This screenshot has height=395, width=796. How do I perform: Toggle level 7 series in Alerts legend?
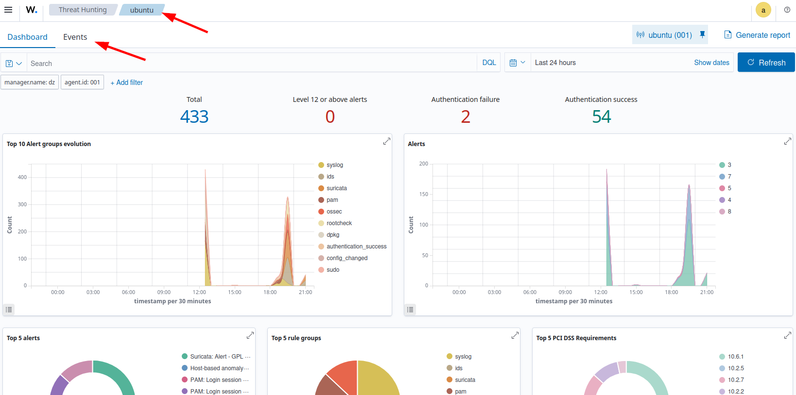pos(729,177)
